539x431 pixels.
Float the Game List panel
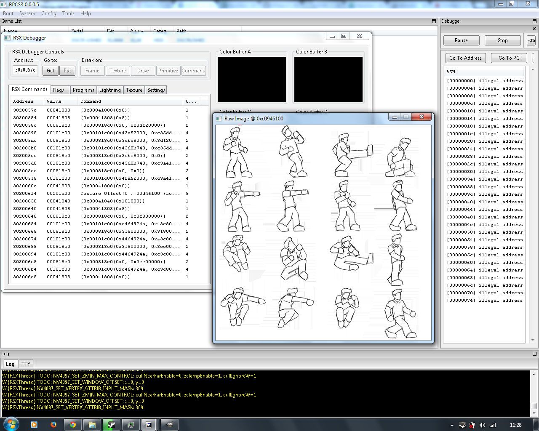click(434, 21)
